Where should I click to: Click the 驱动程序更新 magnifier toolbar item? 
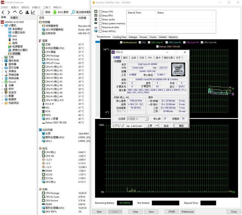tap(81, 12)
